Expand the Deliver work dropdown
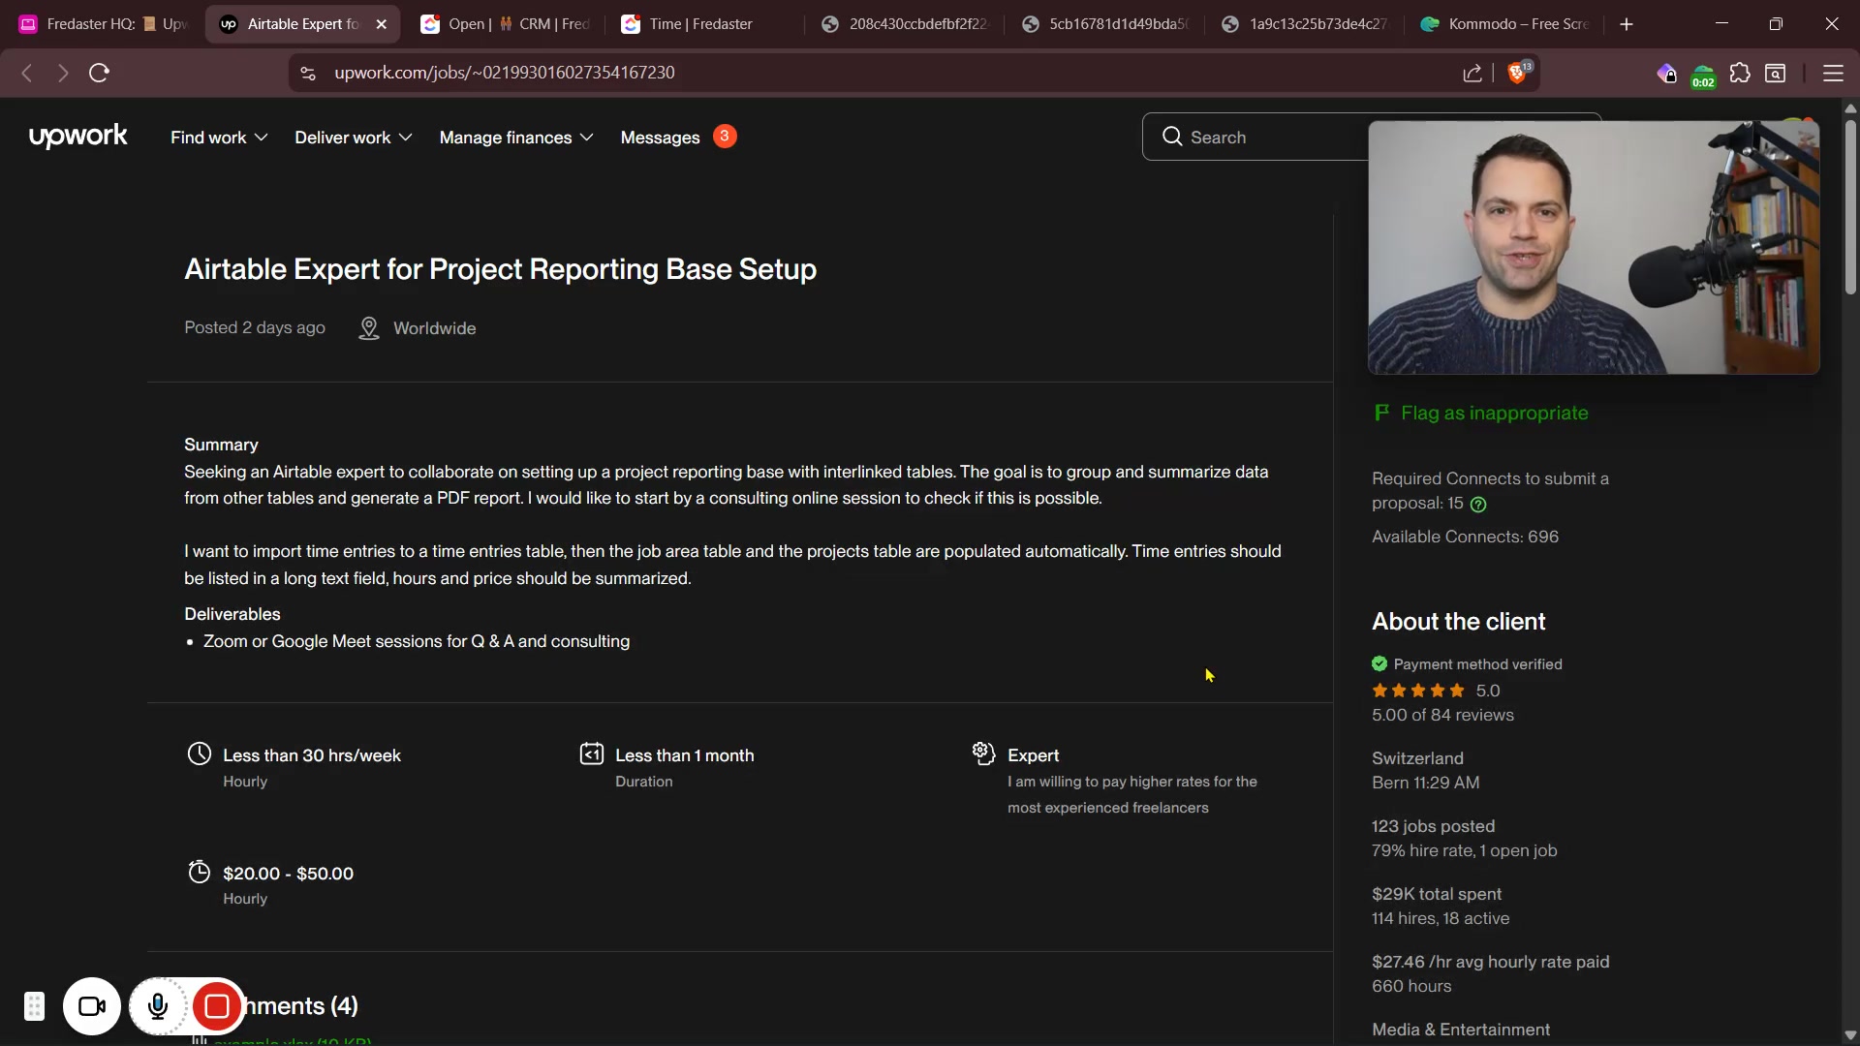This screenshot has width=1860, height=1046. pos(354,138)
